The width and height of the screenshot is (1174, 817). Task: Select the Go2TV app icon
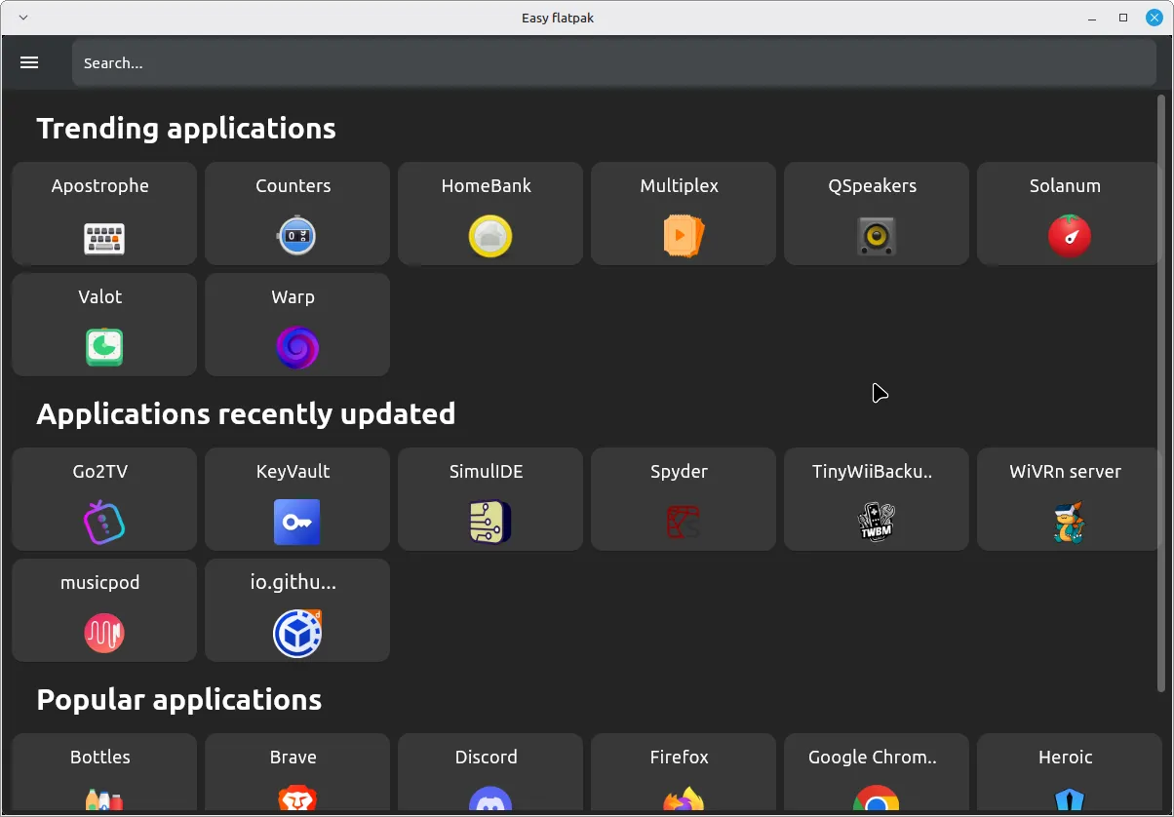click(x=104, y=523)
